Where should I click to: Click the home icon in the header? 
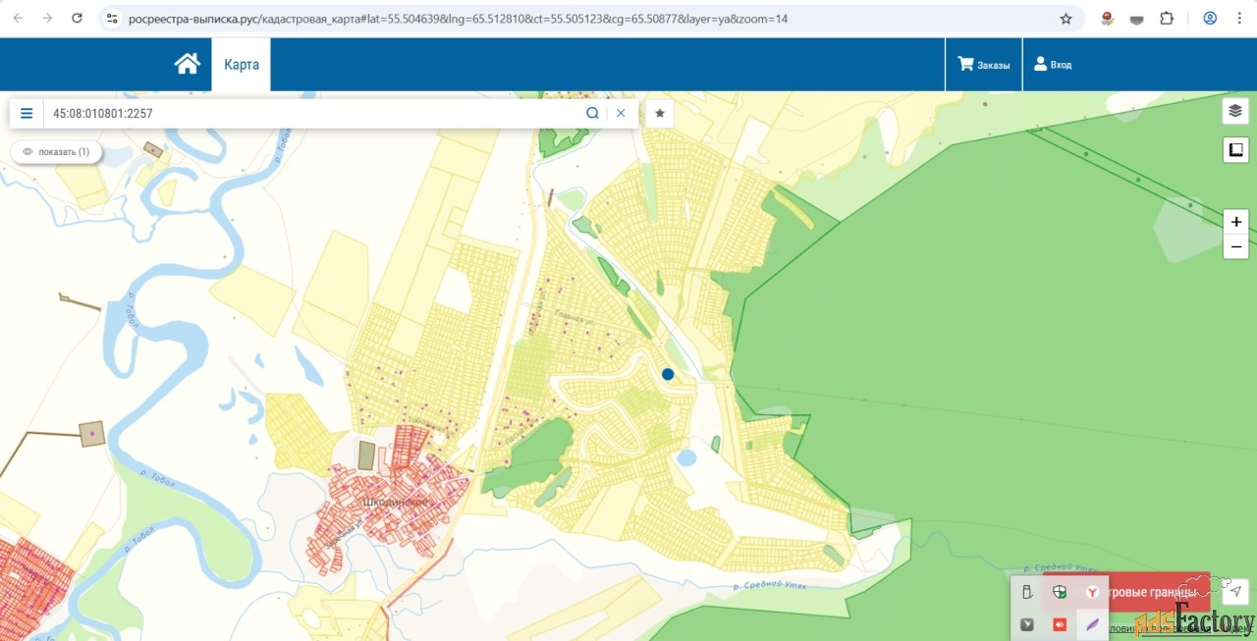click(x=187, y=64)
